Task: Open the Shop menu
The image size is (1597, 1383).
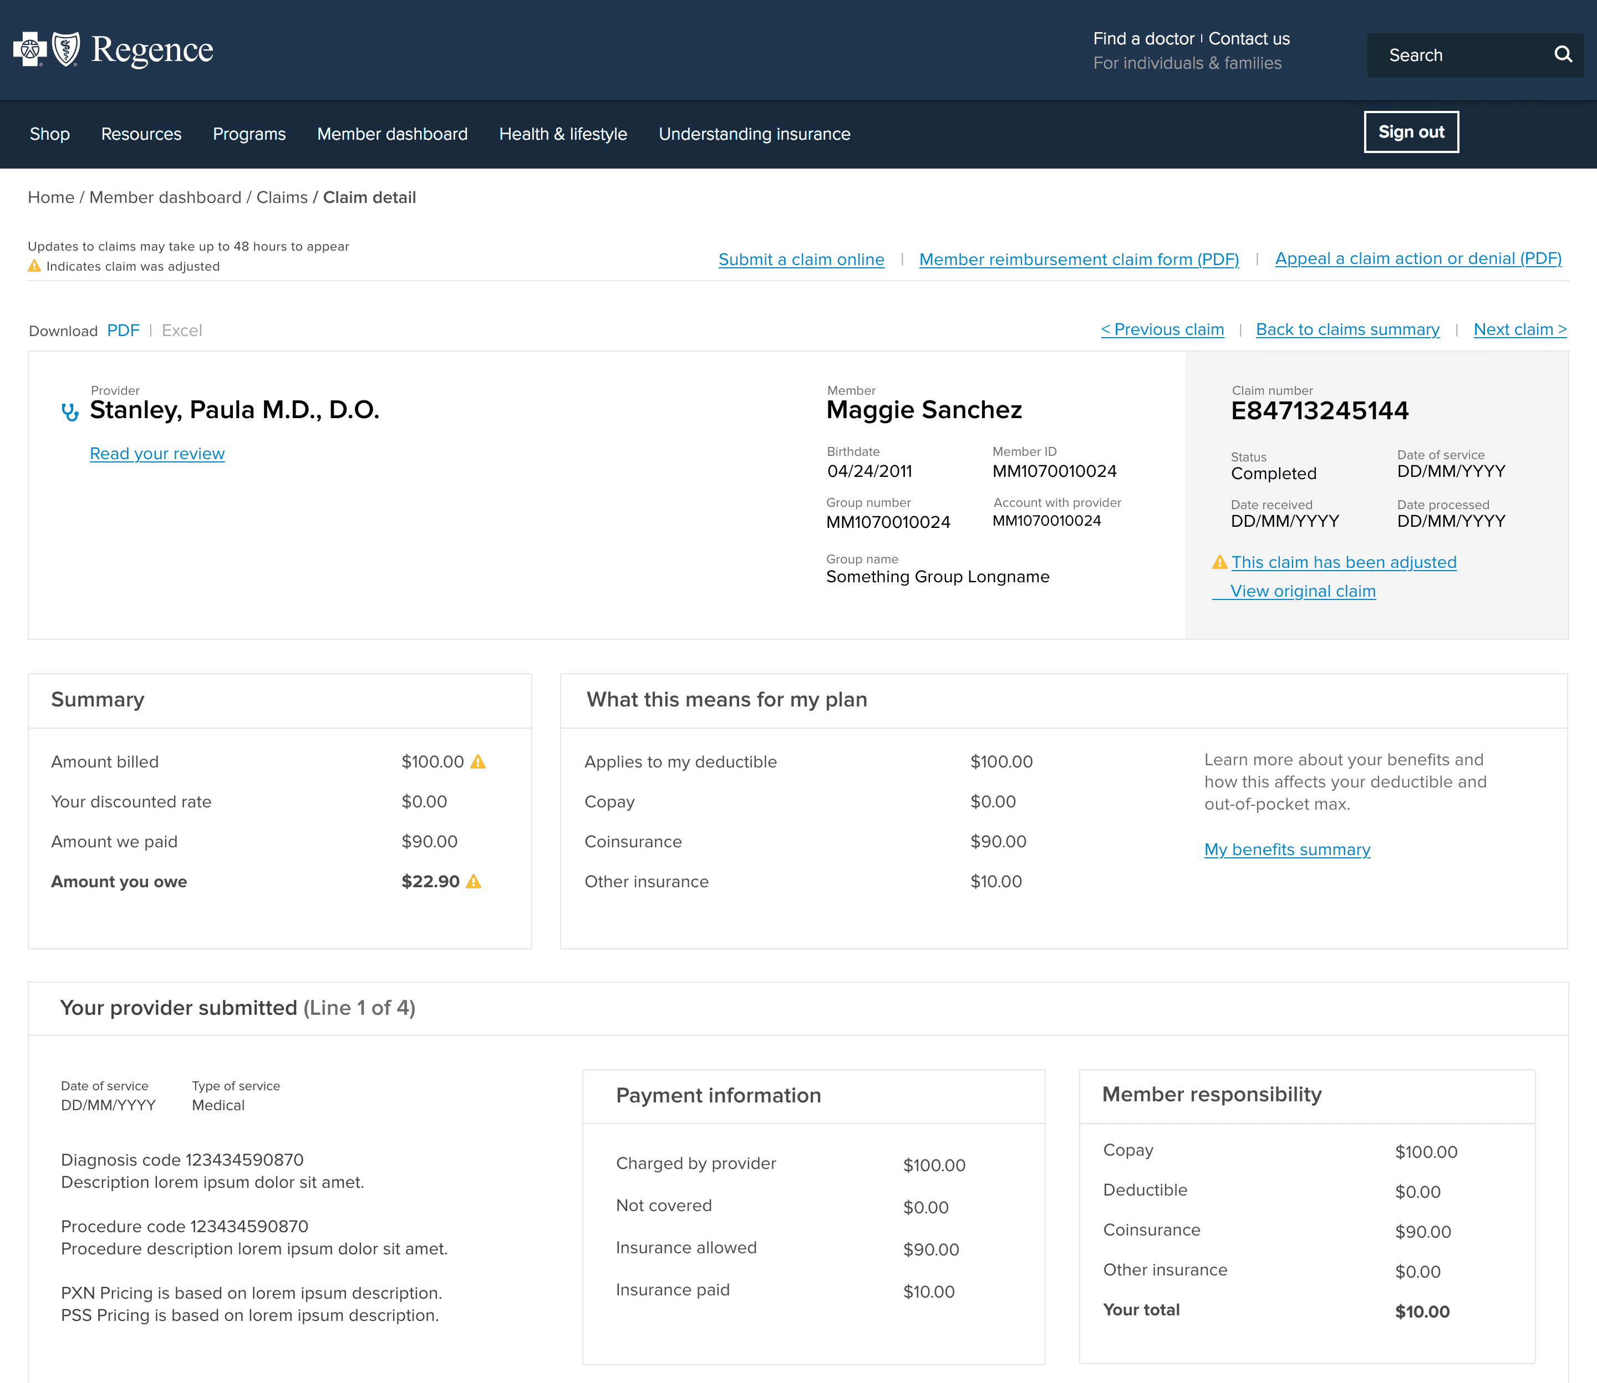Action: point(49,134)
